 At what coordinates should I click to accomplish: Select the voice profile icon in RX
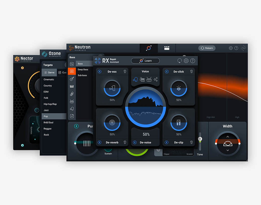point(135,79)
